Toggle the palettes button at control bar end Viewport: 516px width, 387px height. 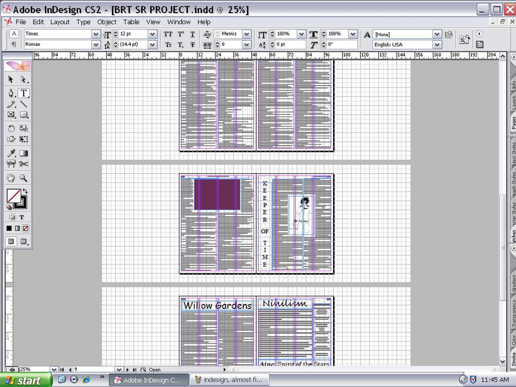(480, 44)
